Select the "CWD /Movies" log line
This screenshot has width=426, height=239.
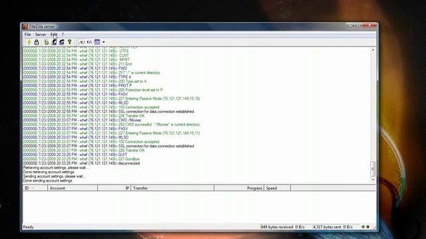[82, 120]
